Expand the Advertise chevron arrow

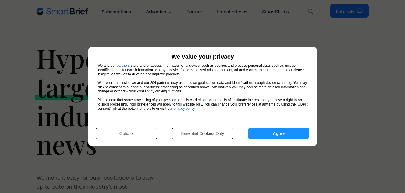pyautogui.click(x=170, y=12)
